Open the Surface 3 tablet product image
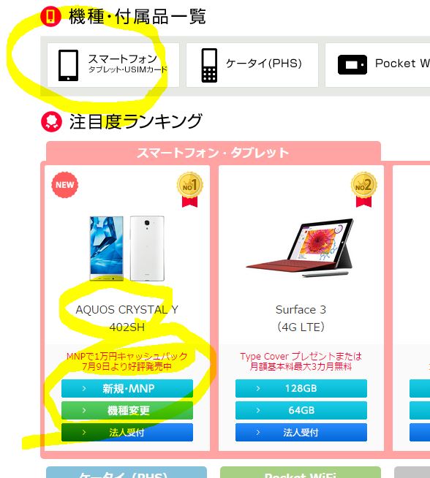The image size is (430, 478). coord(301,248)
